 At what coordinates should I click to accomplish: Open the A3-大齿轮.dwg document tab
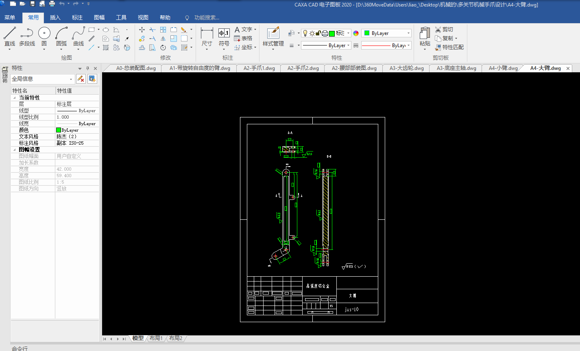tap(406, 68)
